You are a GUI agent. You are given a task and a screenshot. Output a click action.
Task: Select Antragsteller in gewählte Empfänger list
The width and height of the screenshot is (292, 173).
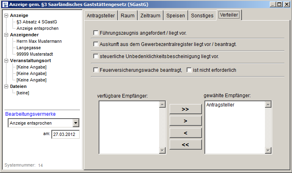[220, 105]
